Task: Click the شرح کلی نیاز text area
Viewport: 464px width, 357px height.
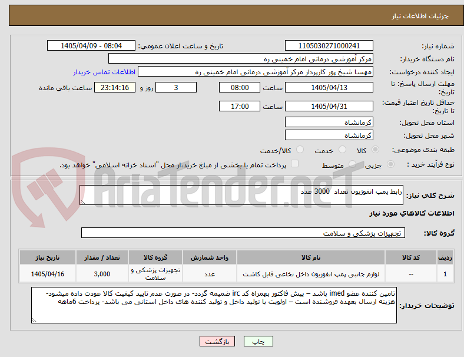Action: (x=241, y=195)
